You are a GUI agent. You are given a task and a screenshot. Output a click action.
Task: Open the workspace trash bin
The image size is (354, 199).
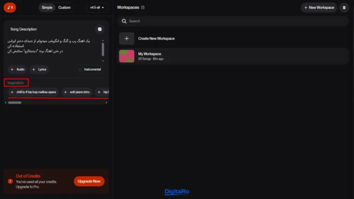(344, 7)
